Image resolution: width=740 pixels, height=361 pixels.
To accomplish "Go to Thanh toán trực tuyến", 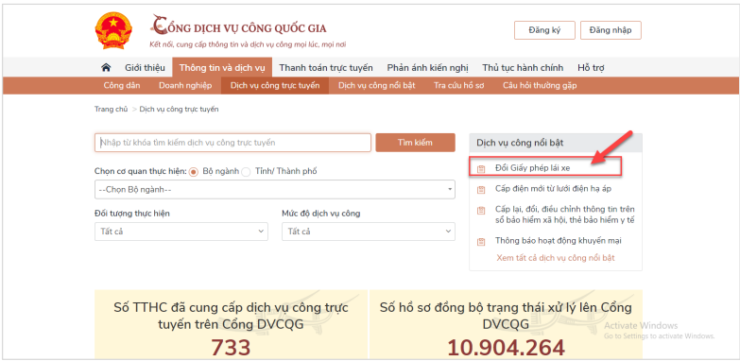I will [x=326, y=67].
